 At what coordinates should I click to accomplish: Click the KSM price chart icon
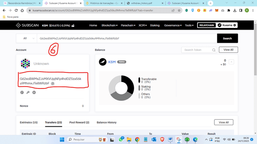73,26
